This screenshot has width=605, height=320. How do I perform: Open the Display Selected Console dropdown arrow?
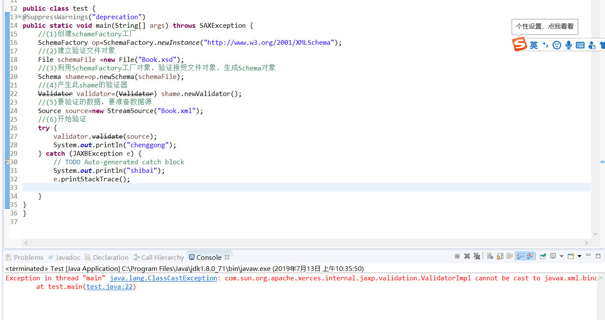pos(561,256)
